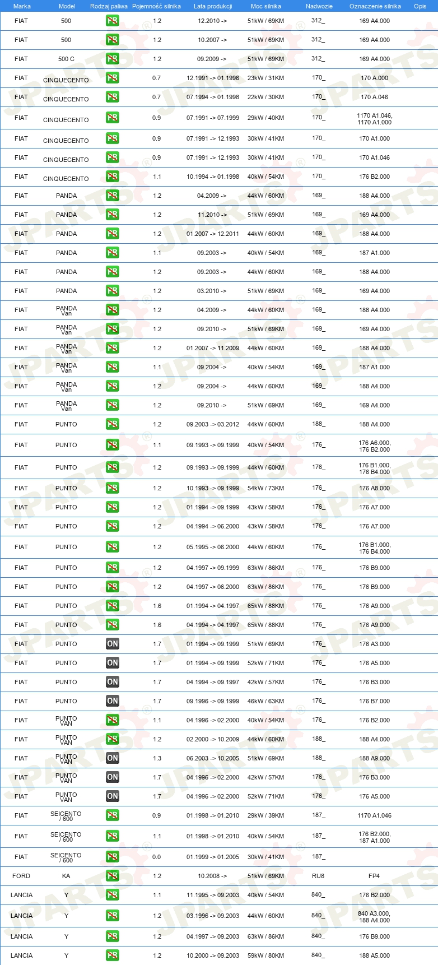Click the Rodzaj paliwa column header
The height and width of the screenshot is (965, 438).
(109, 6)
